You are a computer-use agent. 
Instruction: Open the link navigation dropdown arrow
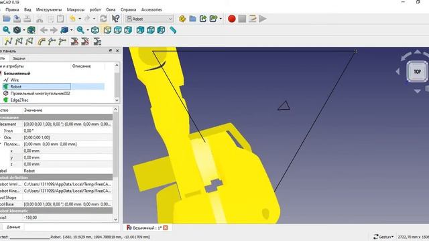72,30
